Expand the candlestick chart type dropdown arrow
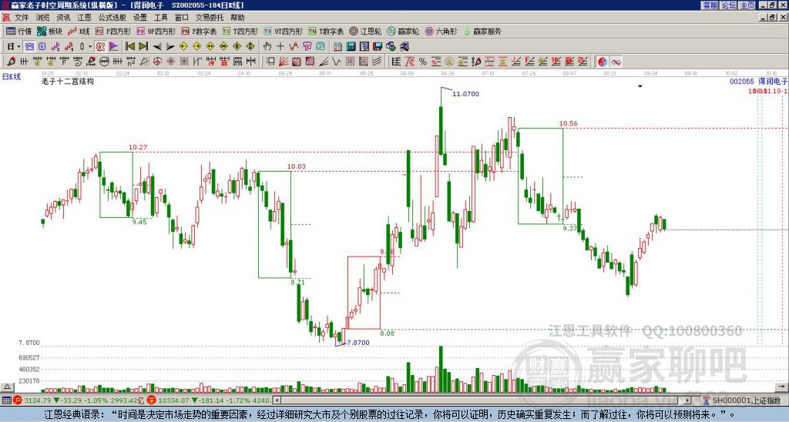This screenshot has height=422, width=789. click(90, 47)
